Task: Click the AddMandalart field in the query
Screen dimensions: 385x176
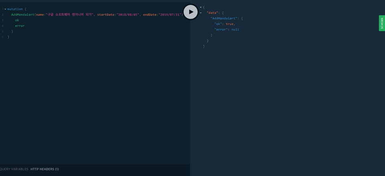Action: click(22, 14)
